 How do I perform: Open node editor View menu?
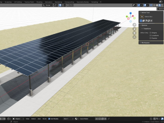28,119
